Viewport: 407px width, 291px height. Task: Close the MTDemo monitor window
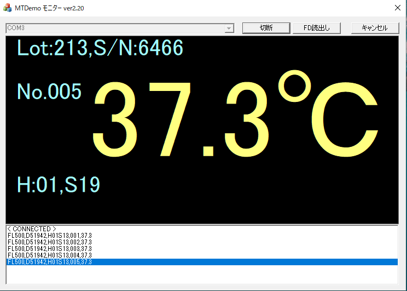(x=397, y=8)
